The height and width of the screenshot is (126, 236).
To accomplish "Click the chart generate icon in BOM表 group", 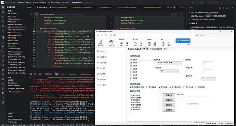I will click(x=155, y=43).
